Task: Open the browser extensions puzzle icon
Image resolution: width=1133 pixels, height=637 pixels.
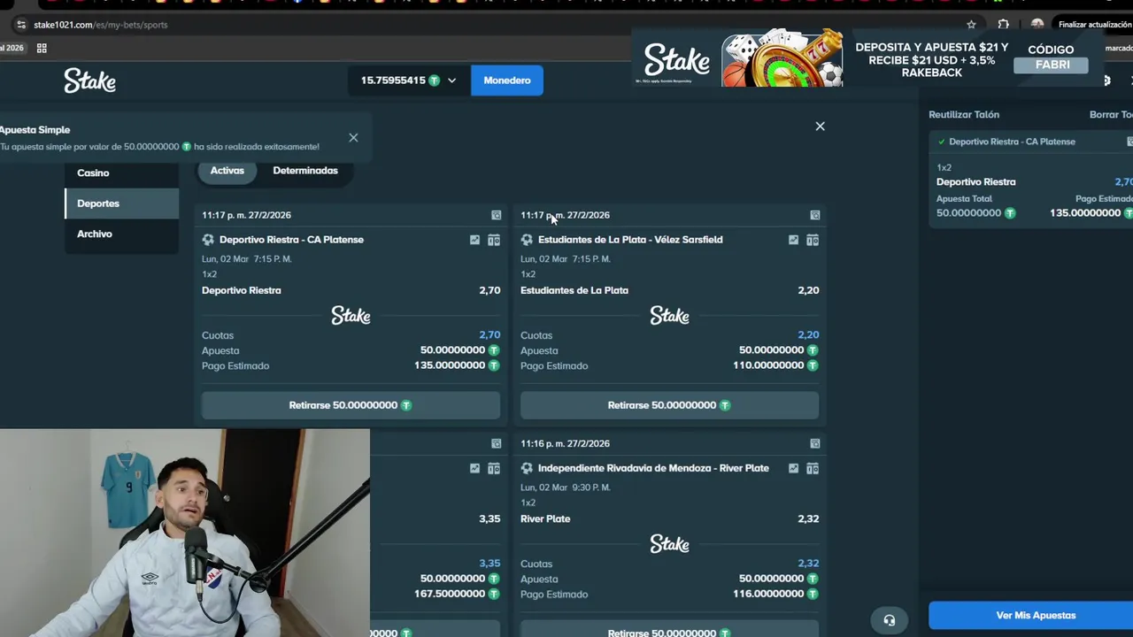Action: click(1003, 25)
